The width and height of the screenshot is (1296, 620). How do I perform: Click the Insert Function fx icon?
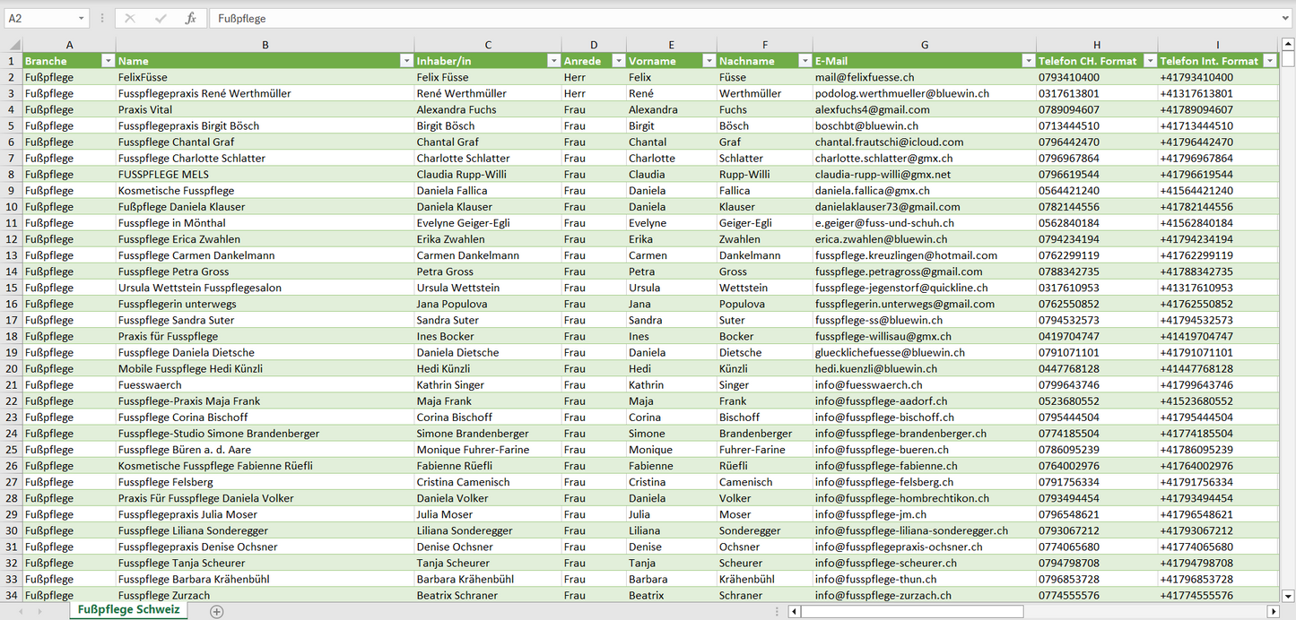click(x=190, y=18)
